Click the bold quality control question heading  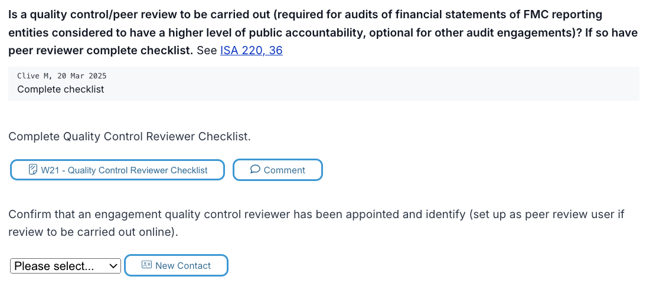(x=323, y=32)
